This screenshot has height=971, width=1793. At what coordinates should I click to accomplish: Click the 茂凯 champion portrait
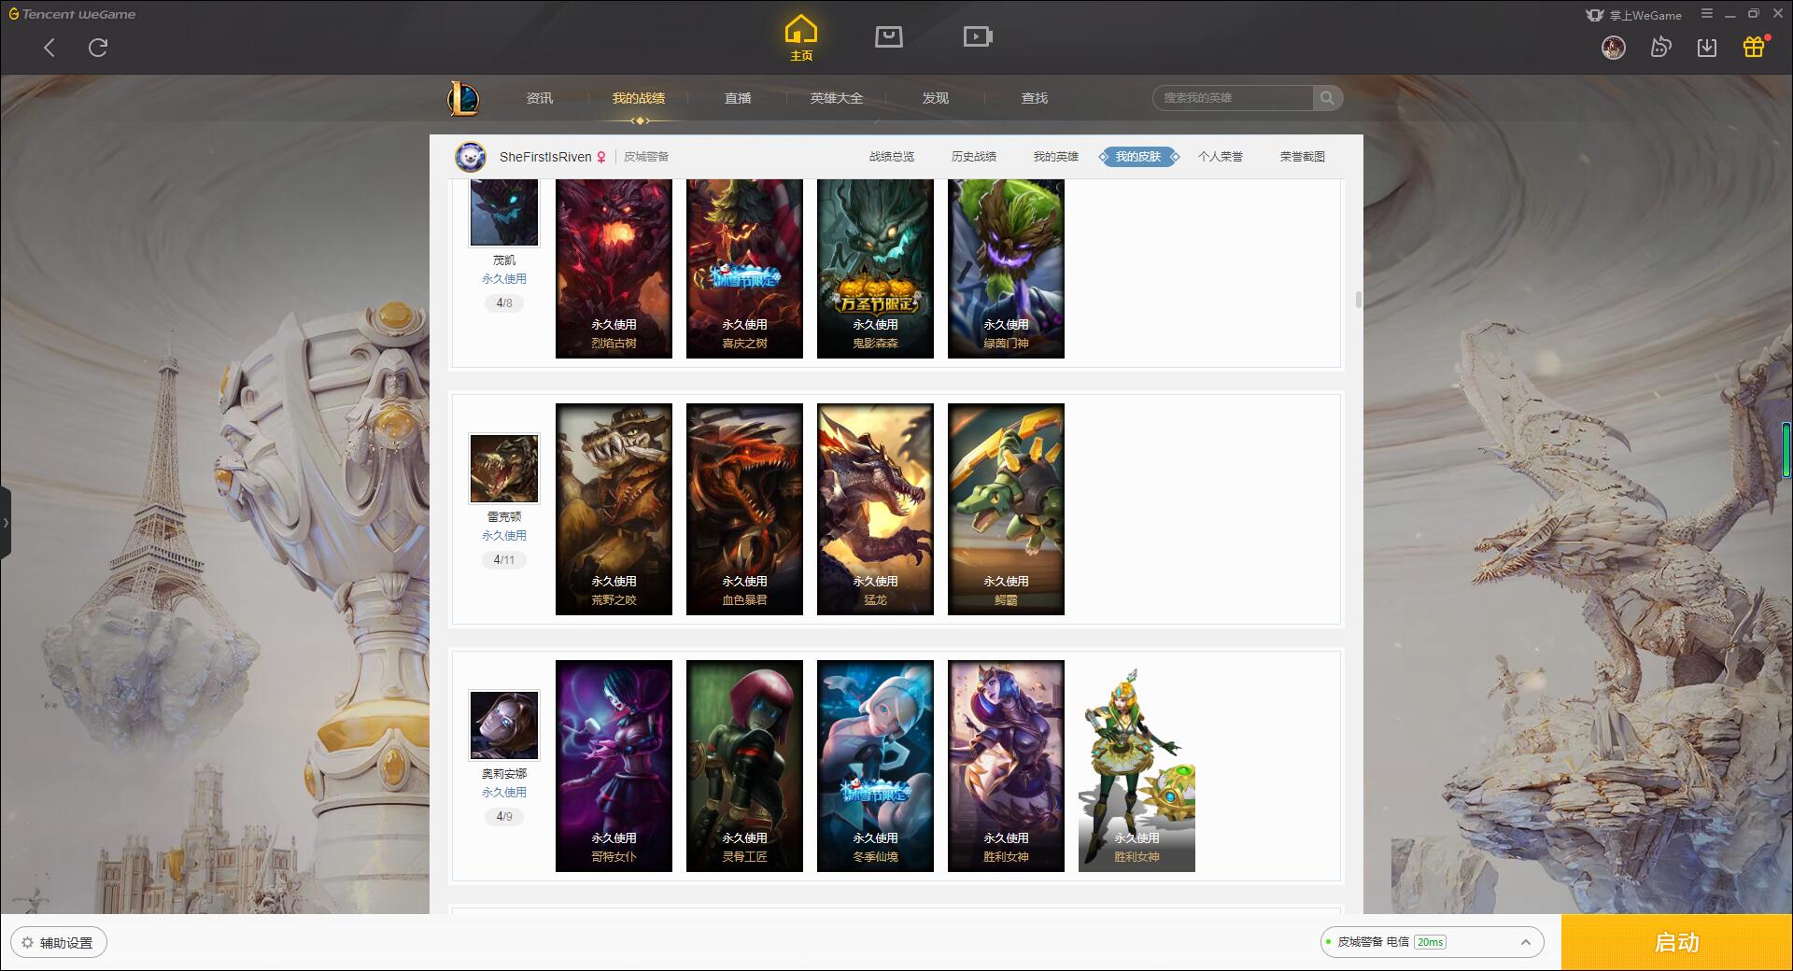tap(503, 213)
